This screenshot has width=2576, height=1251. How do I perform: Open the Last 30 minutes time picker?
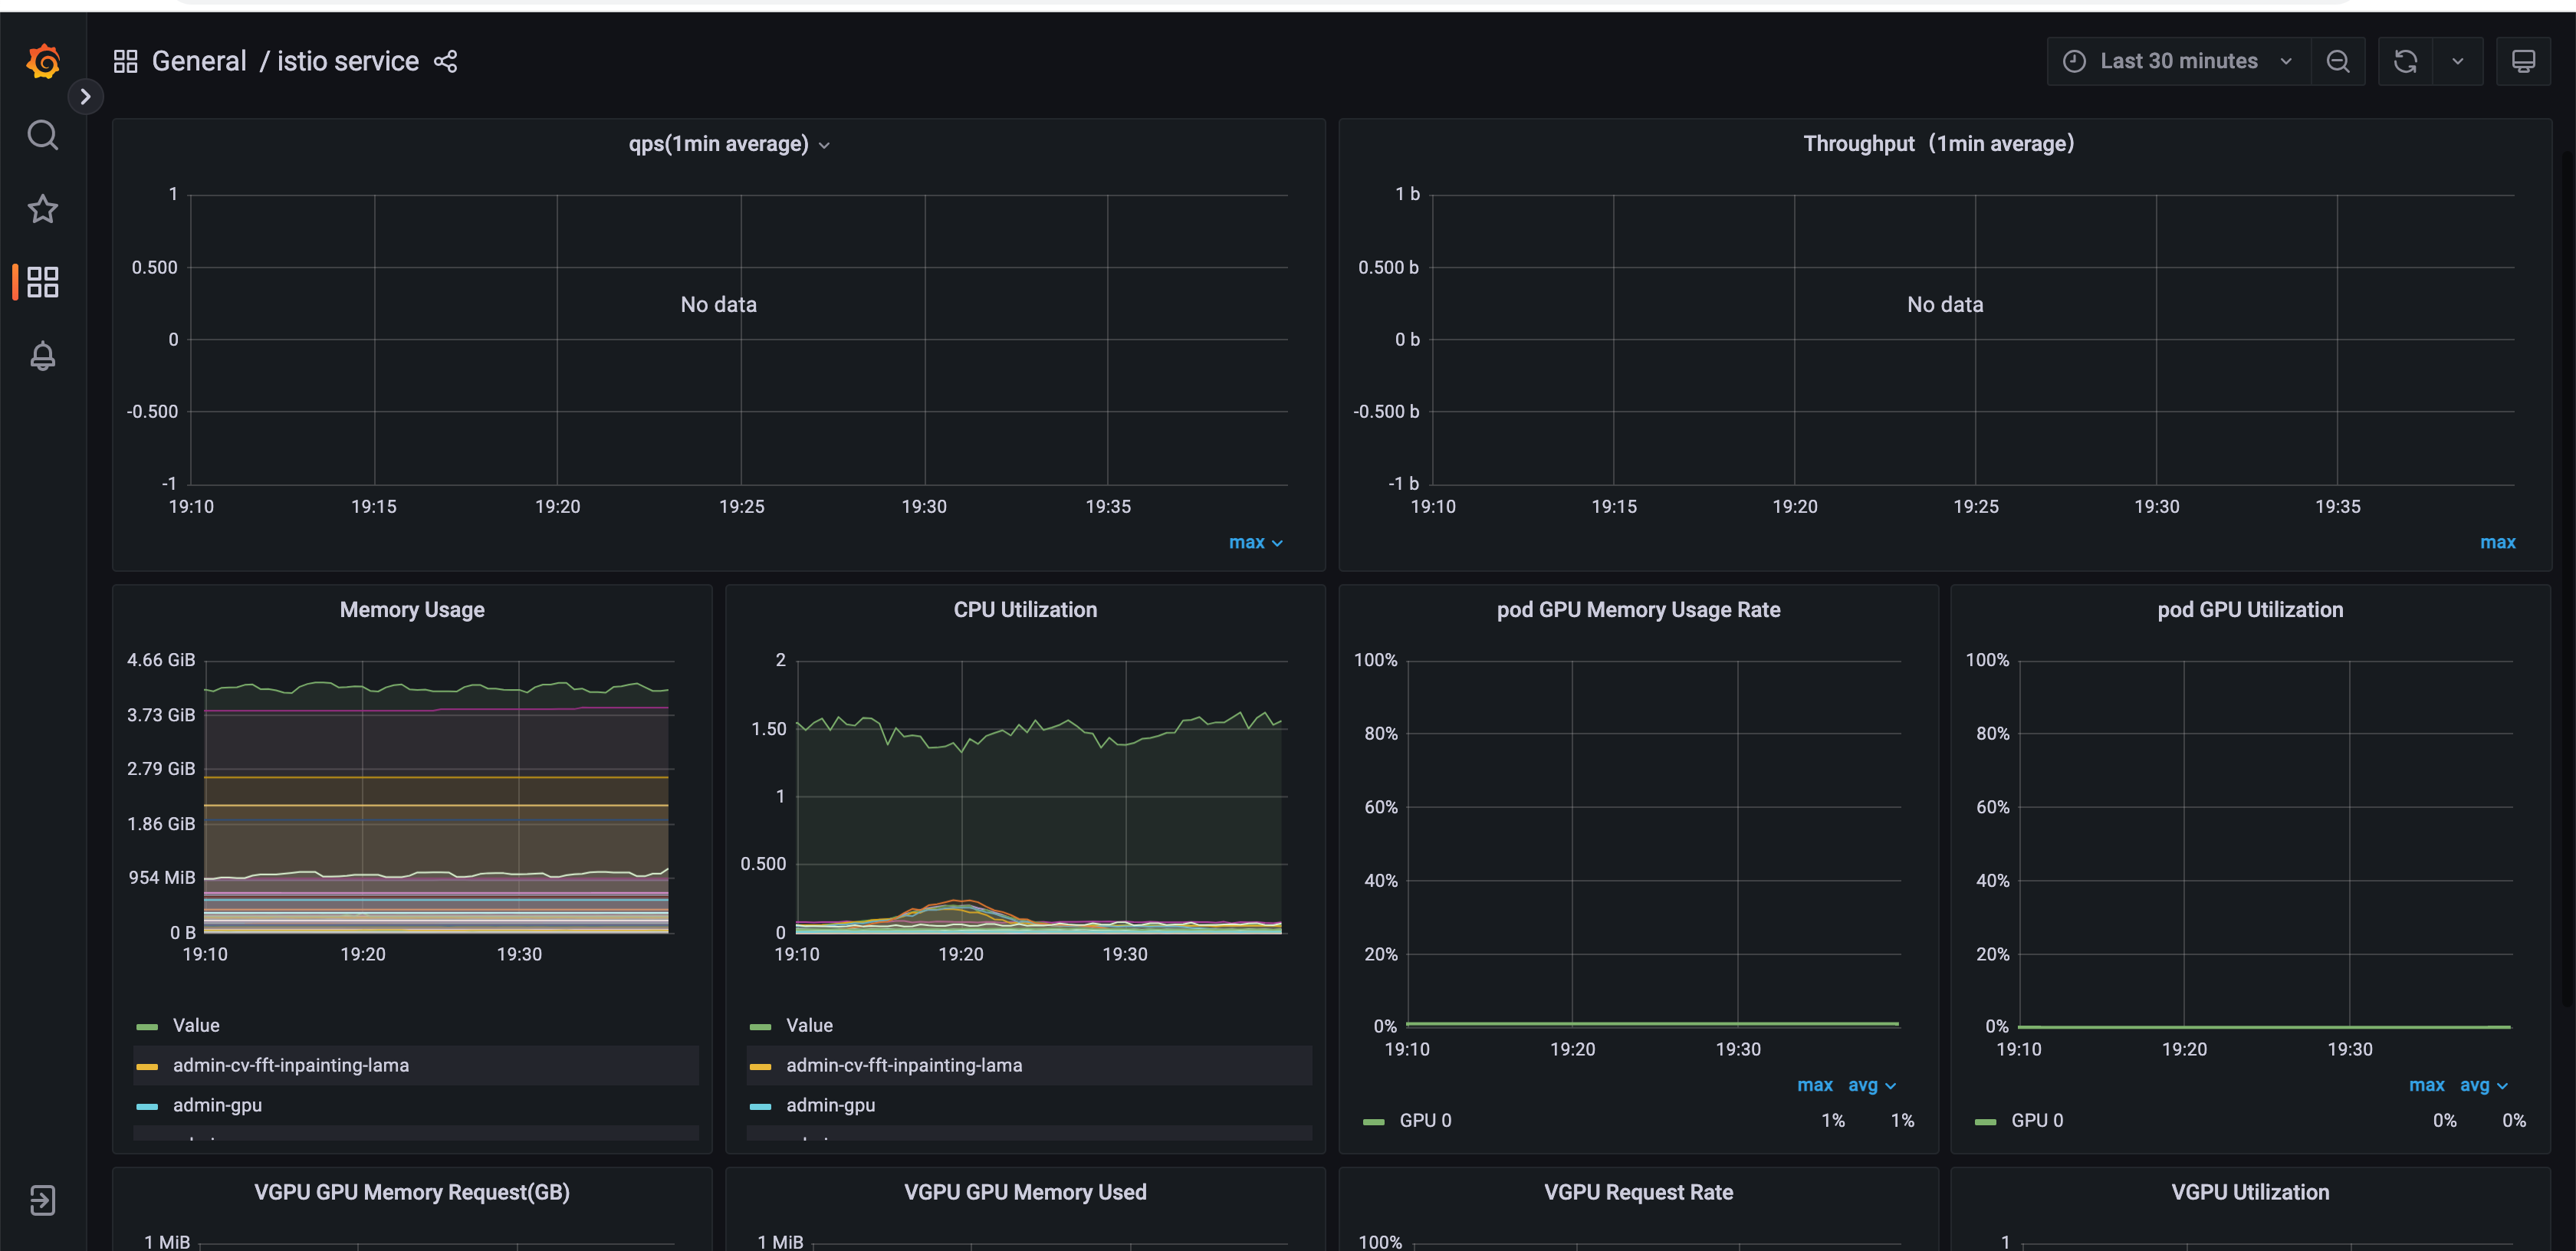(2178, 62)
